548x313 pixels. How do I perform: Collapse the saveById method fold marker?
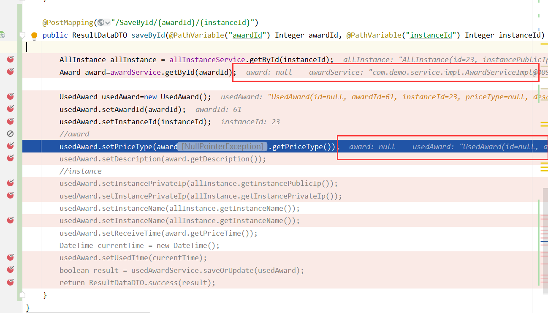point(23,35)
